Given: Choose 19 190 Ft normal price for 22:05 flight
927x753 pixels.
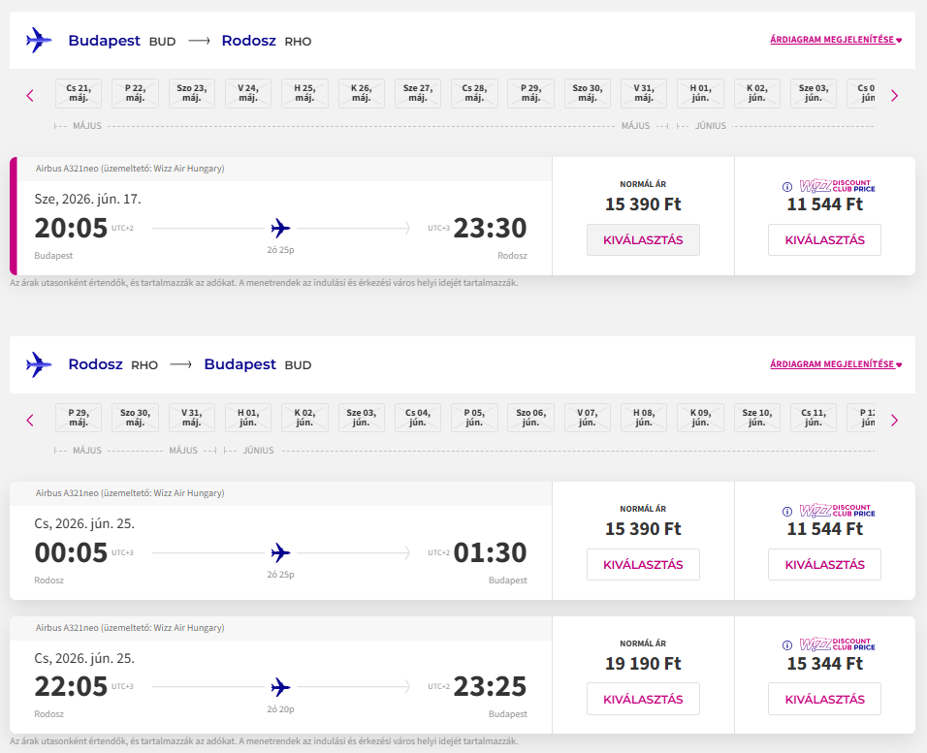Looking at the screenshot, I should click(643, 699).
